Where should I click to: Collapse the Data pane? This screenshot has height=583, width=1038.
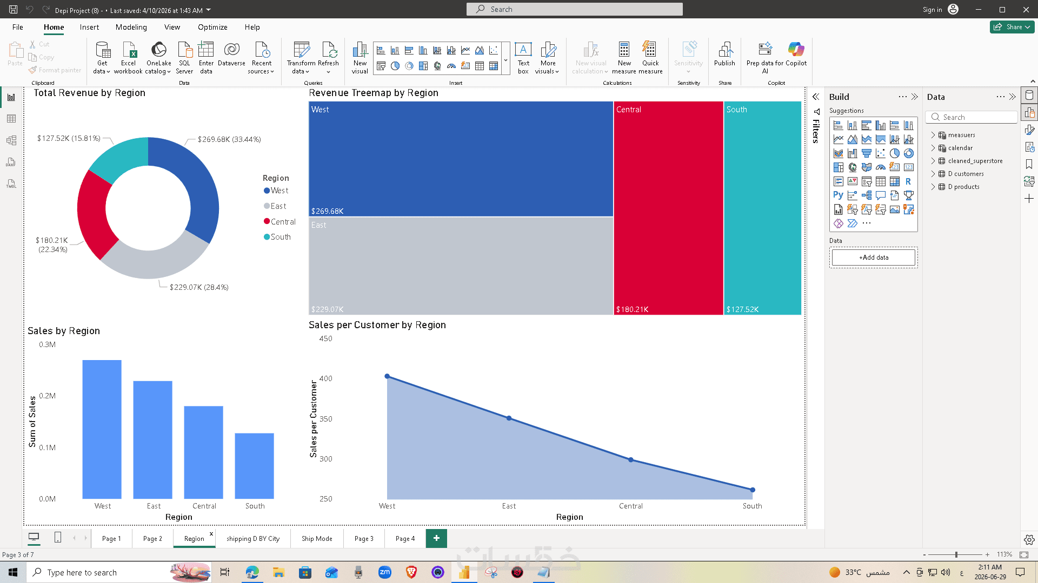(x=1013, y=97)
